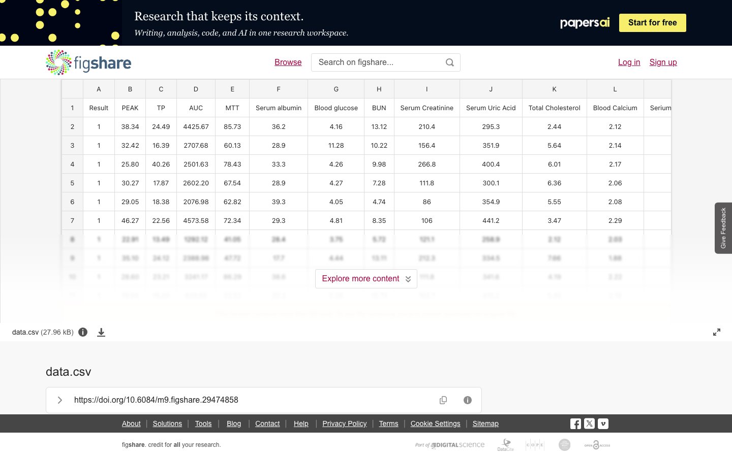Open the Sitemap footer link
The height and width of the screenshot is (457, 732).
tap(485, 423)
